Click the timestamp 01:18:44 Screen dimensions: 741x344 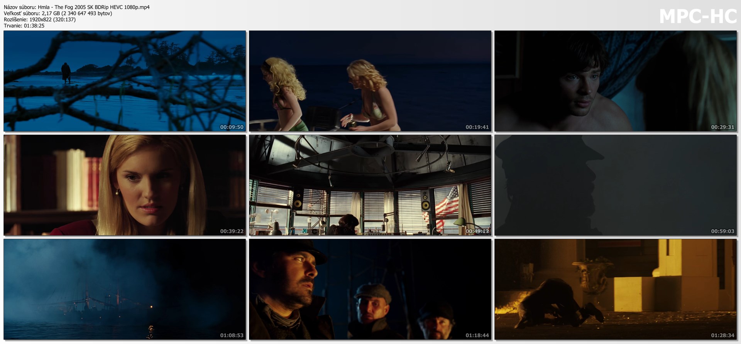[477, 335]
